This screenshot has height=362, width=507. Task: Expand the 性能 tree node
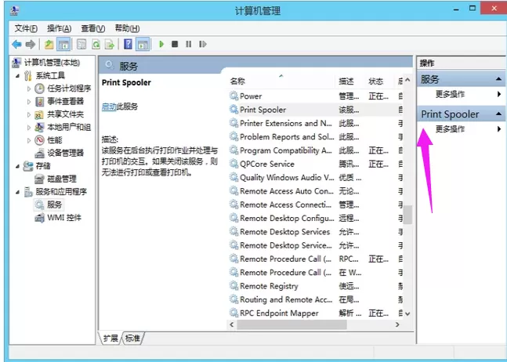(29, 140)
